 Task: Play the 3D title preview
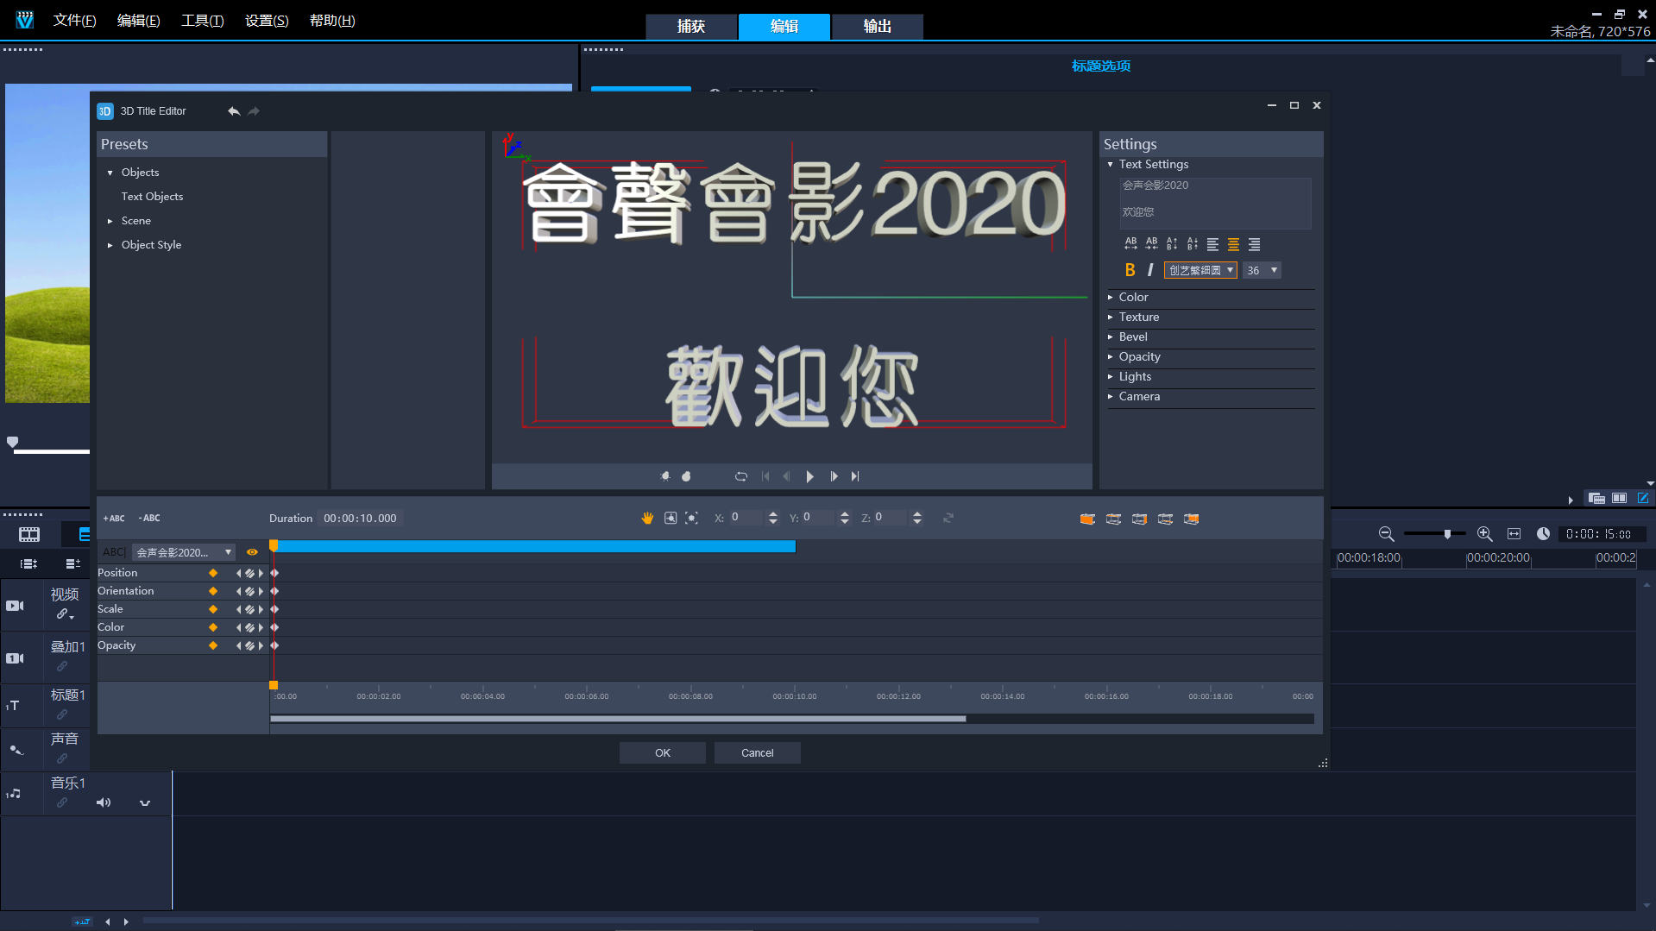click(x=809, y=476)
